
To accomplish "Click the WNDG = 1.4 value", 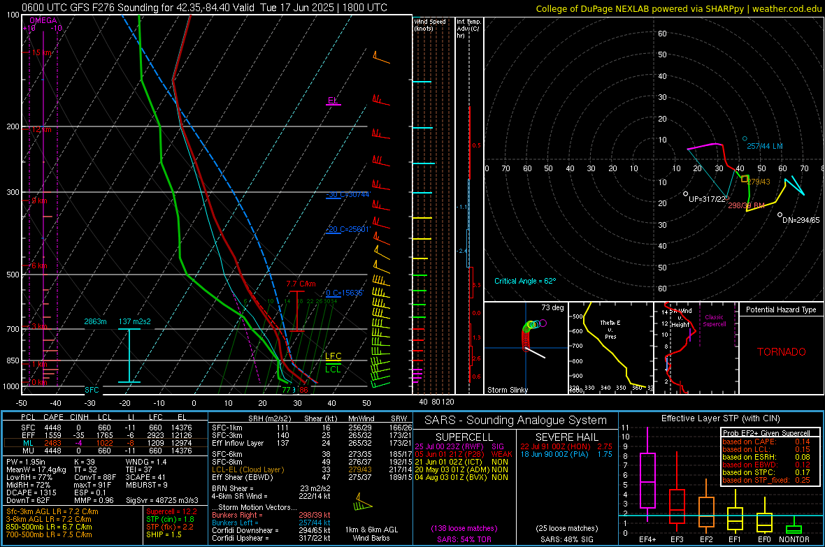I will click(x=146, y=462).
